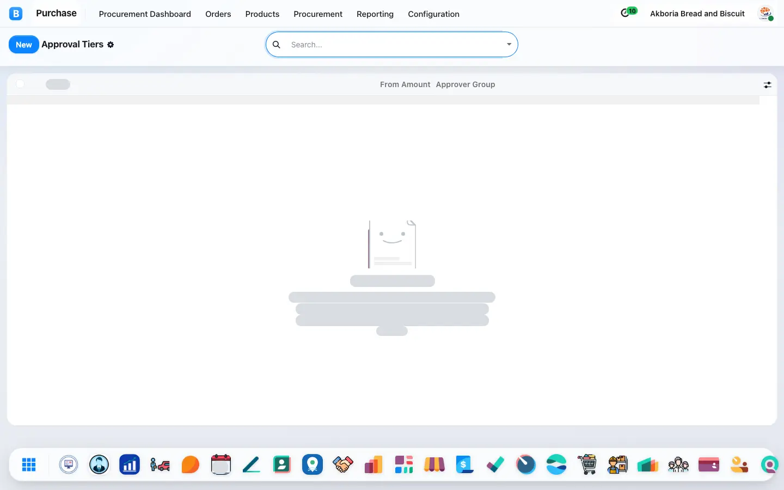This screenshot has height=490, width=784.
Task: Open the teal pen dock app
Action: (252, 464)
